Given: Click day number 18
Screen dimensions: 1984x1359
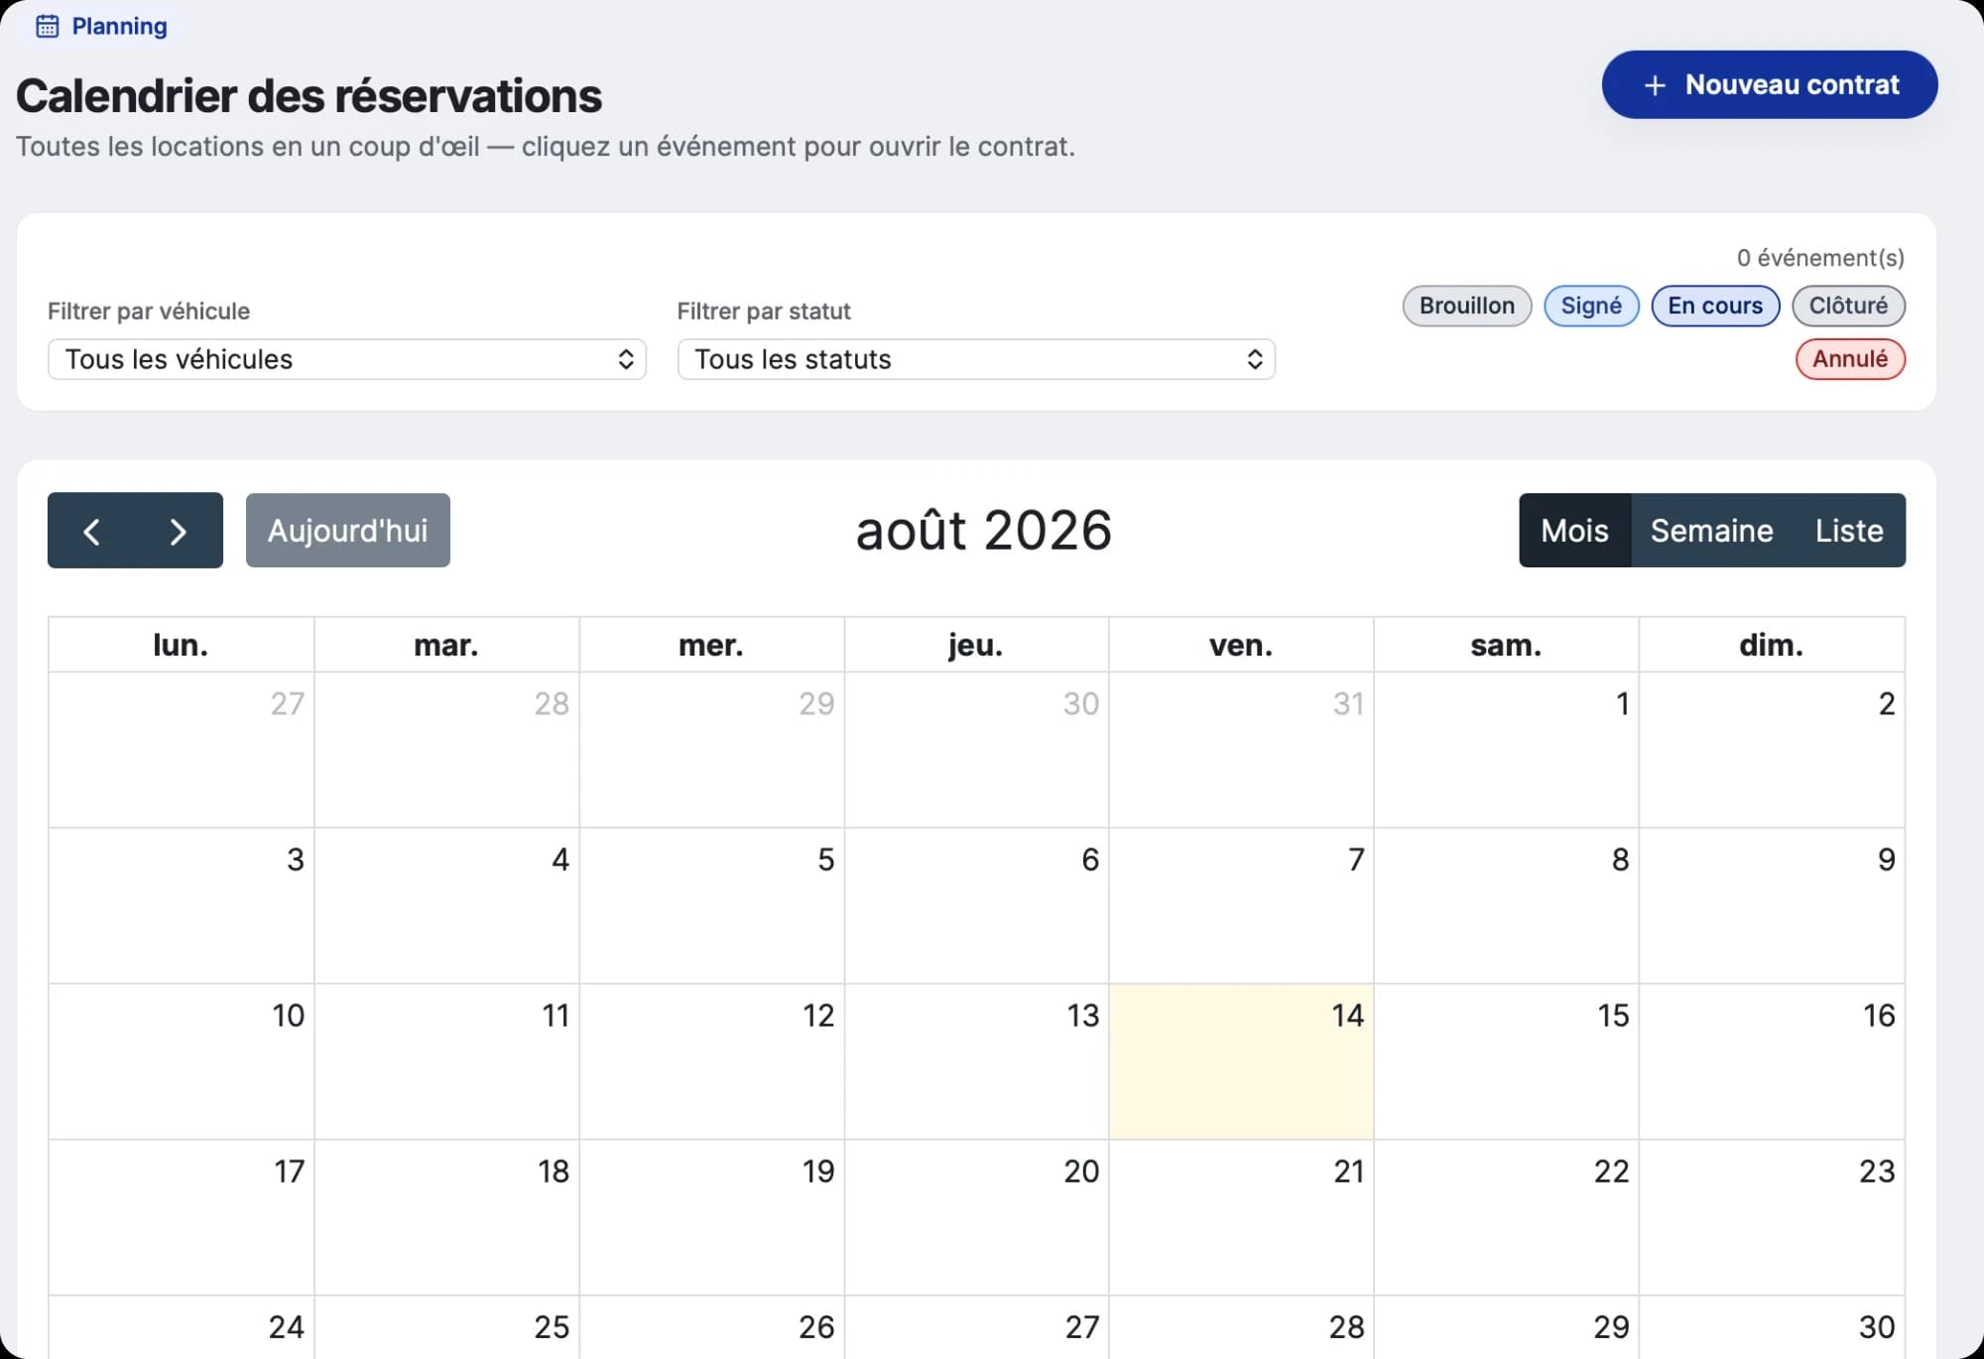Looking at the screenshot, I should click(x=554, y=1171).
